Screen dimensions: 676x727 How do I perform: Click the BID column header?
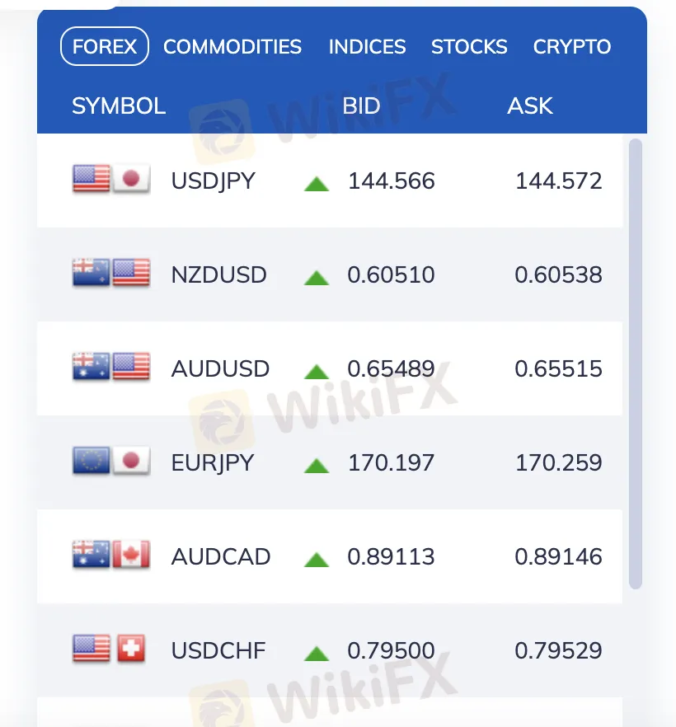[x=361, y=106]
